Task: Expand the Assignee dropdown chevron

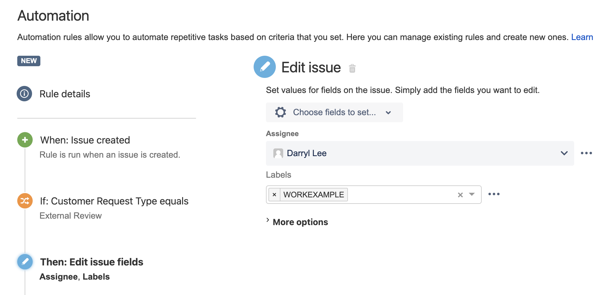Action: [x=564, y=153]
